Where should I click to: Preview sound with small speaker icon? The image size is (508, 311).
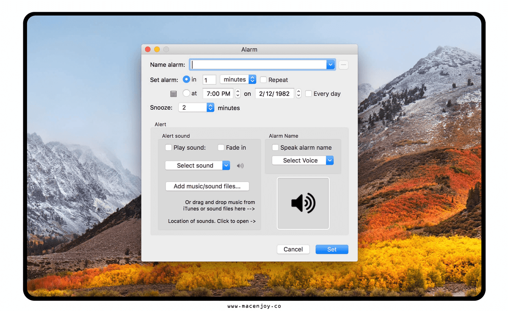240,165
